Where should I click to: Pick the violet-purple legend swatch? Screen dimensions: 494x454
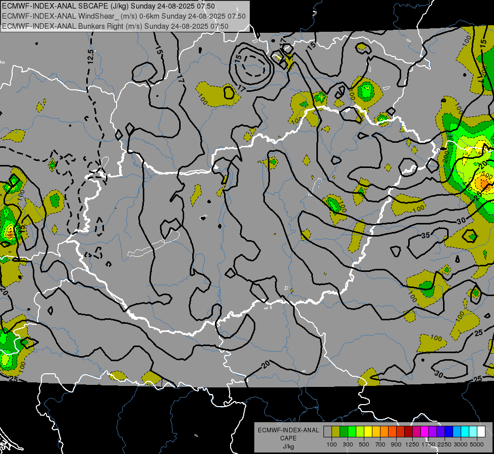pyautogui.click(x=433, y=432)
